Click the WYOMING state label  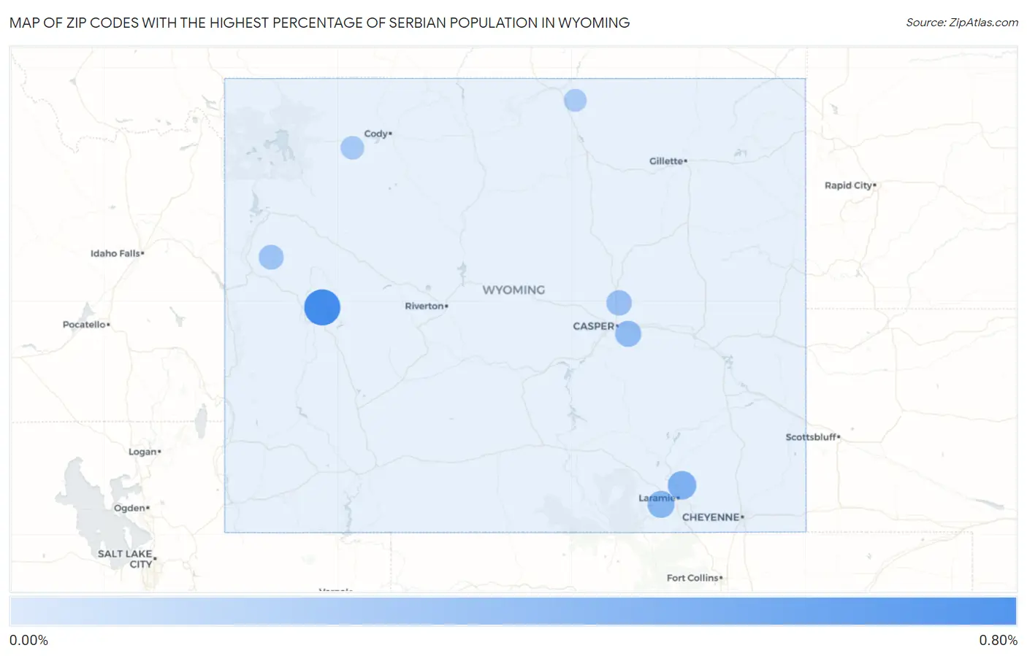tap(513, 290)
